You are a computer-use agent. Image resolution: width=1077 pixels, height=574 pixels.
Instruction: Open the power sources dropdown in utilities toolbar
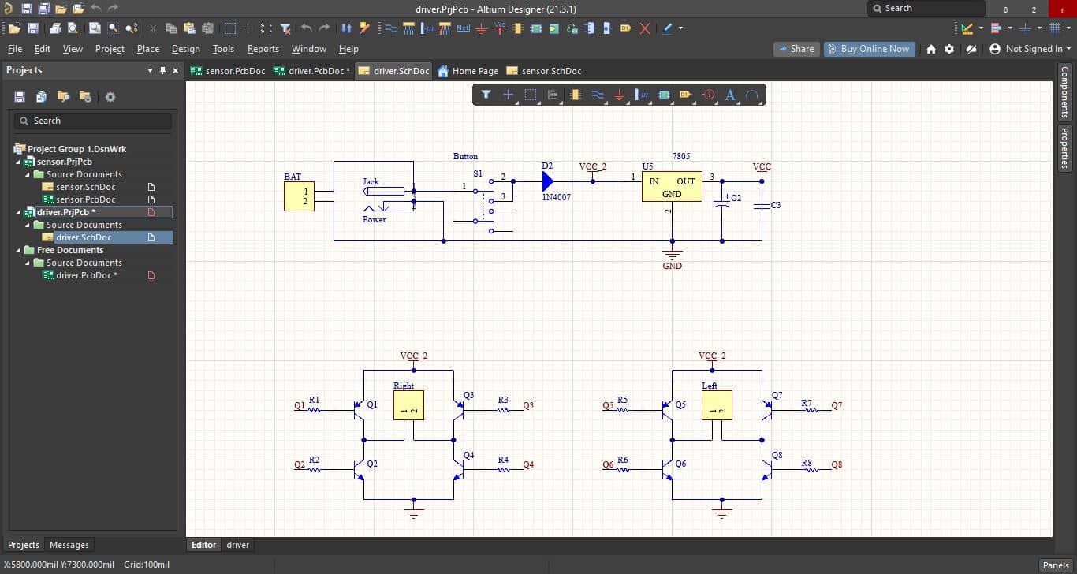(1039, 28)
